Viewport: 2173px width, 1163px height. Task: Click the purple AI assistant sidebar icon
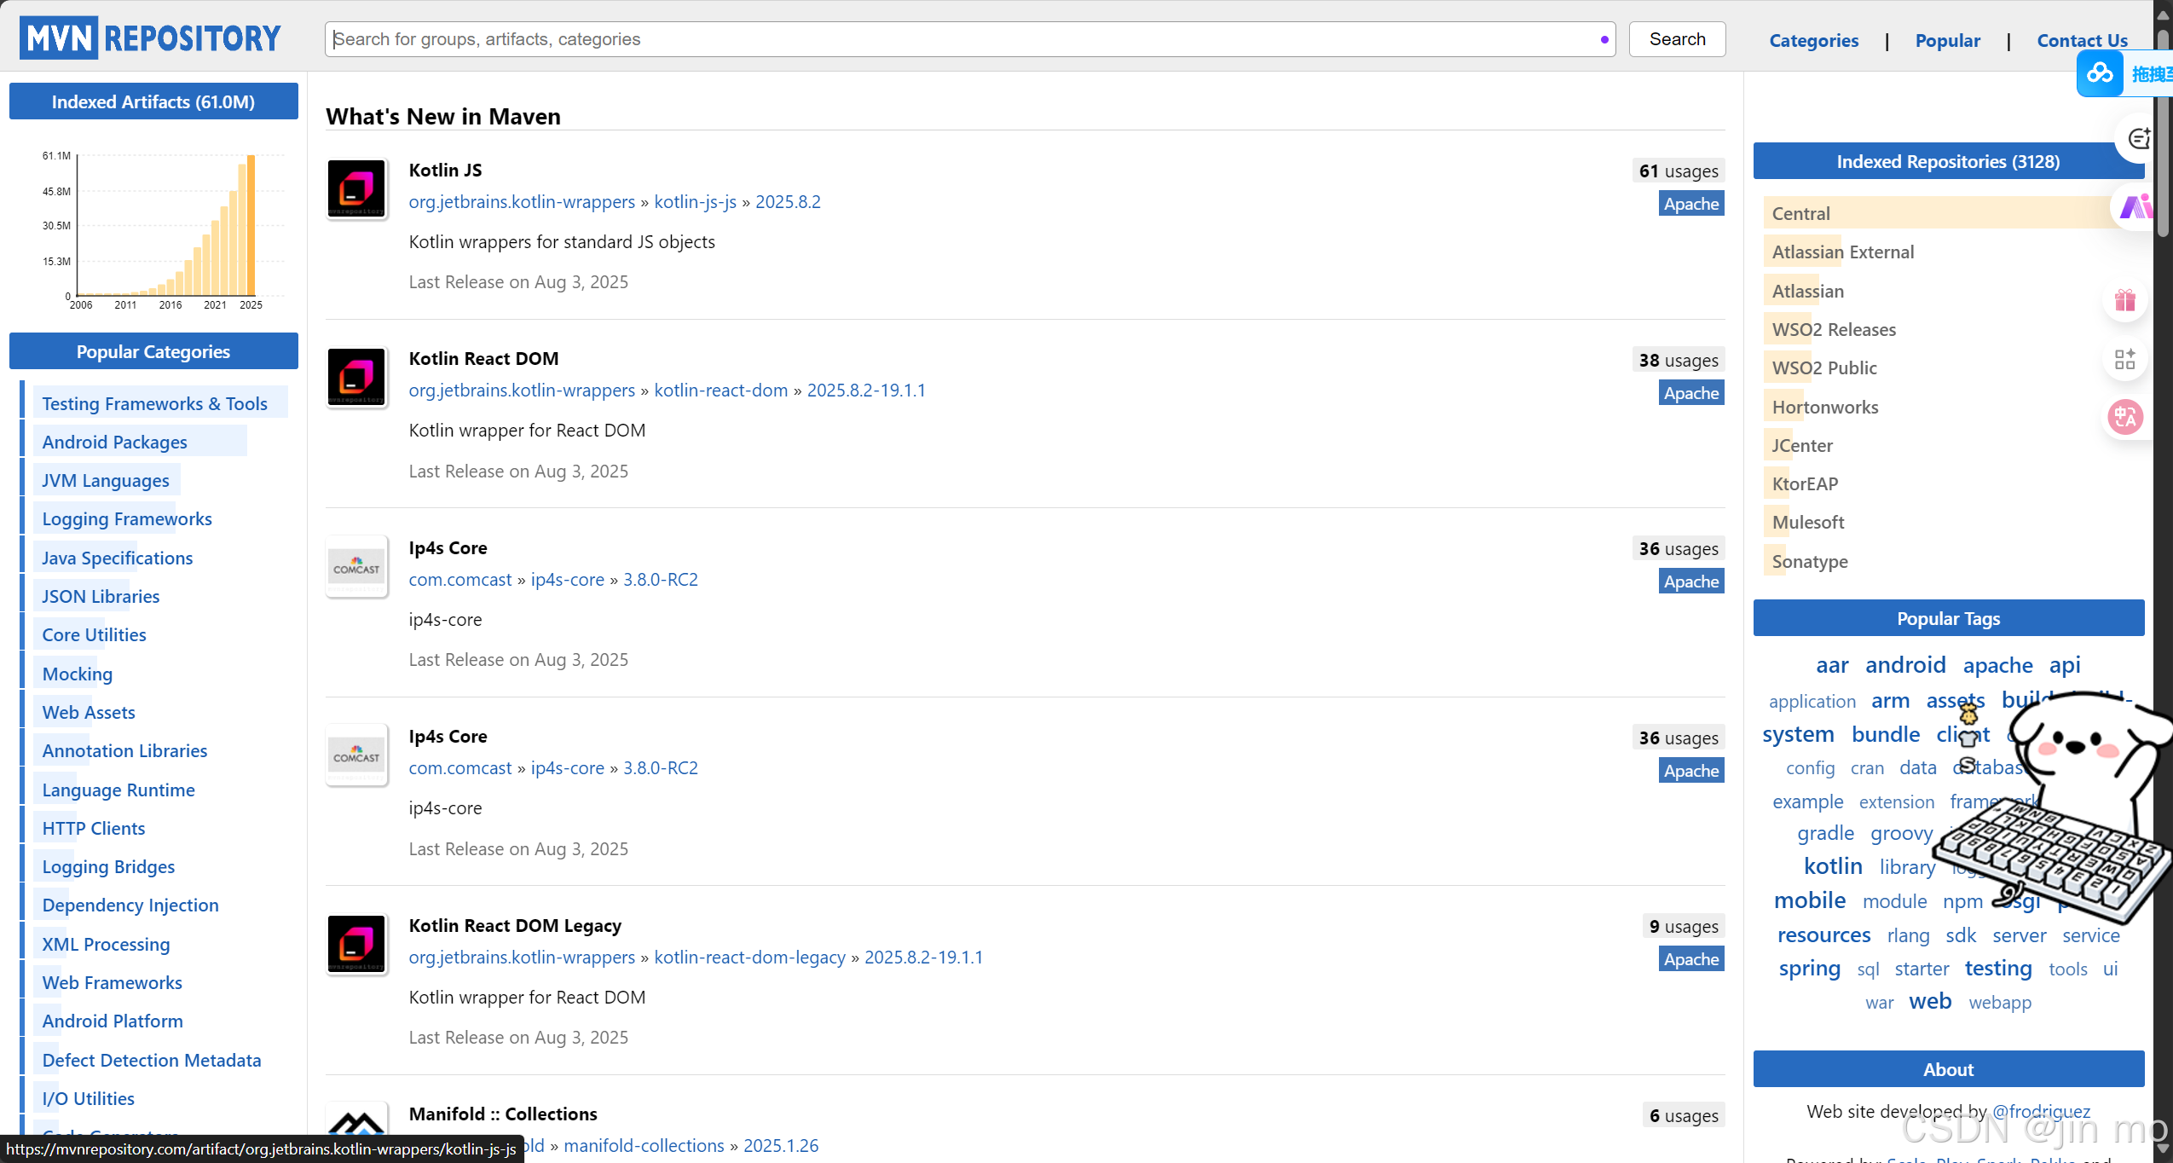click(2137, 206)
